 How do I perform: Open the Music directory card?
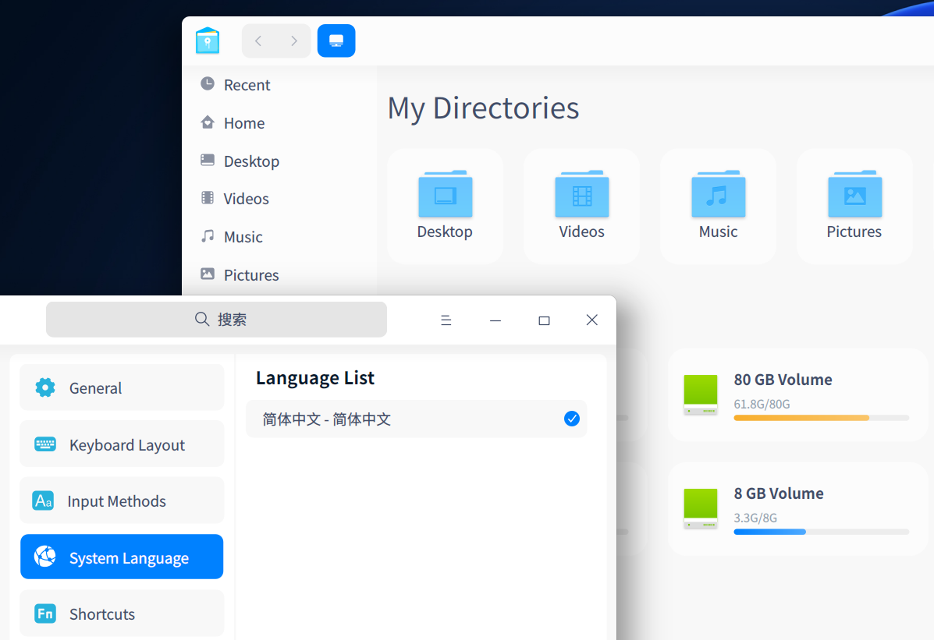pos(717,205)
